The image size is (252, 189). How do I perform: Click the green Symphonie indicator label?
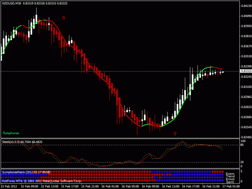11,133
